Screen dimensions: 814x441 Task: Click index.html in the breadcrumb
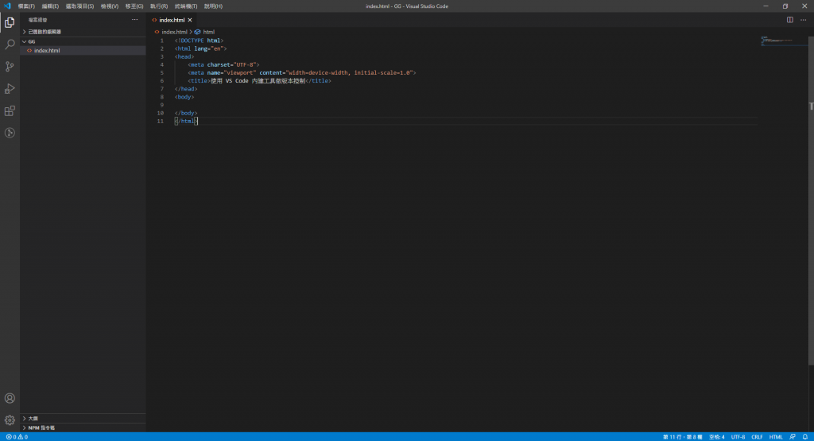(171, 32)
